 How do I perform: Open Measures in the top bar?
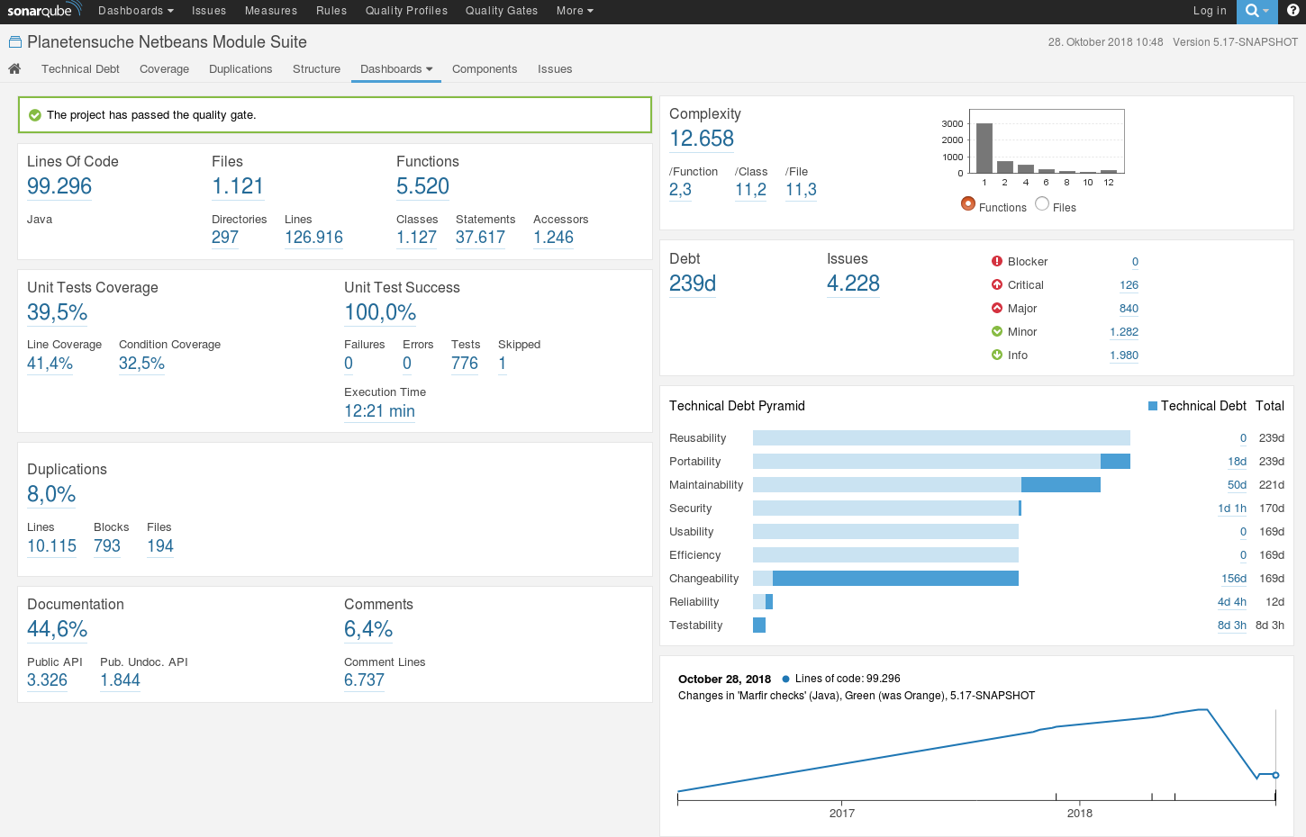click(x=271, y=11)
